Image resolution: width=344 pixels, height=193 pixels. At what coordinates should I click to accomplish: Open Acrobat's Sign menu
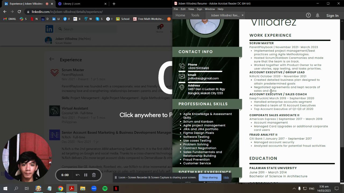[199, 9]
